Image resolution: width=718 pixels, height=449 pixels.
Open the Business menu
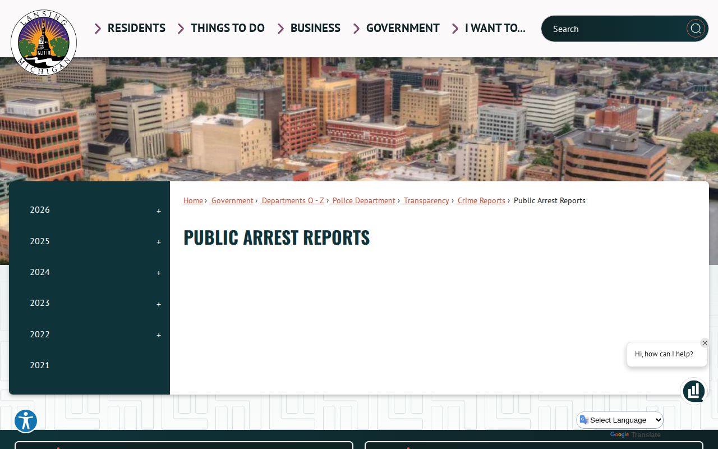click(x=315, y=28)
